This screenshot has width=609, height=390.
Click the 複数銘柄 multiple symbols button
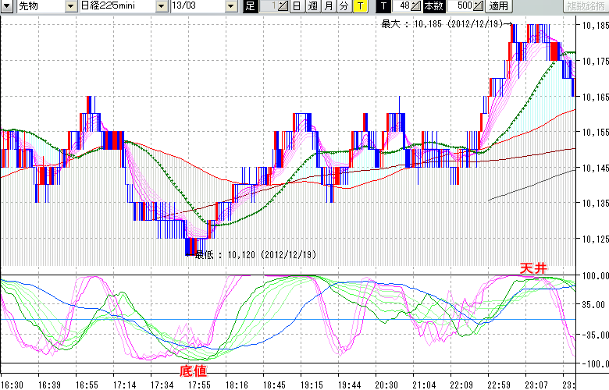[584, 6]
